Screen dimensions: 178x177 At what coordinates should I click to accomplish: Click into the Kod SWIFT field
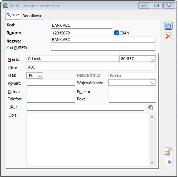[x=103, y=47]
